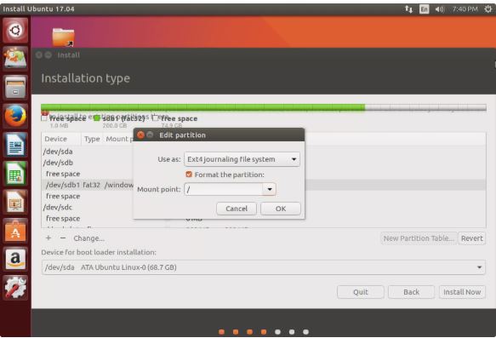The width and height of the screenshot is (496, 338).
Task: Click the Mount point text field
Action: click(x=223, y=189)
